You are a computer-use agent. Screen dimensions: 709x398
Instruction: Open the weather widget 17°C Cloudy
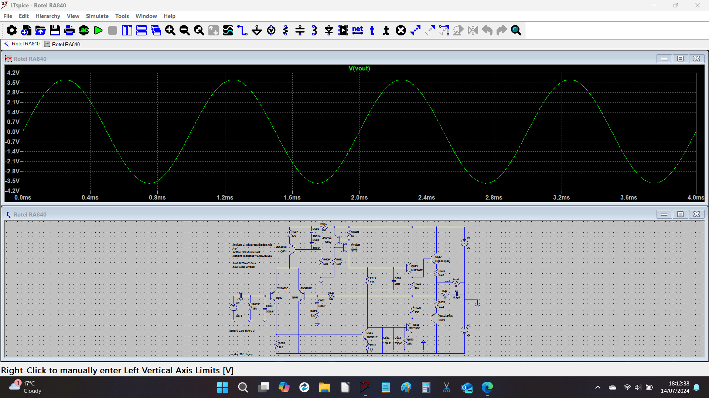pyautogui.click(x=26, y=387)
